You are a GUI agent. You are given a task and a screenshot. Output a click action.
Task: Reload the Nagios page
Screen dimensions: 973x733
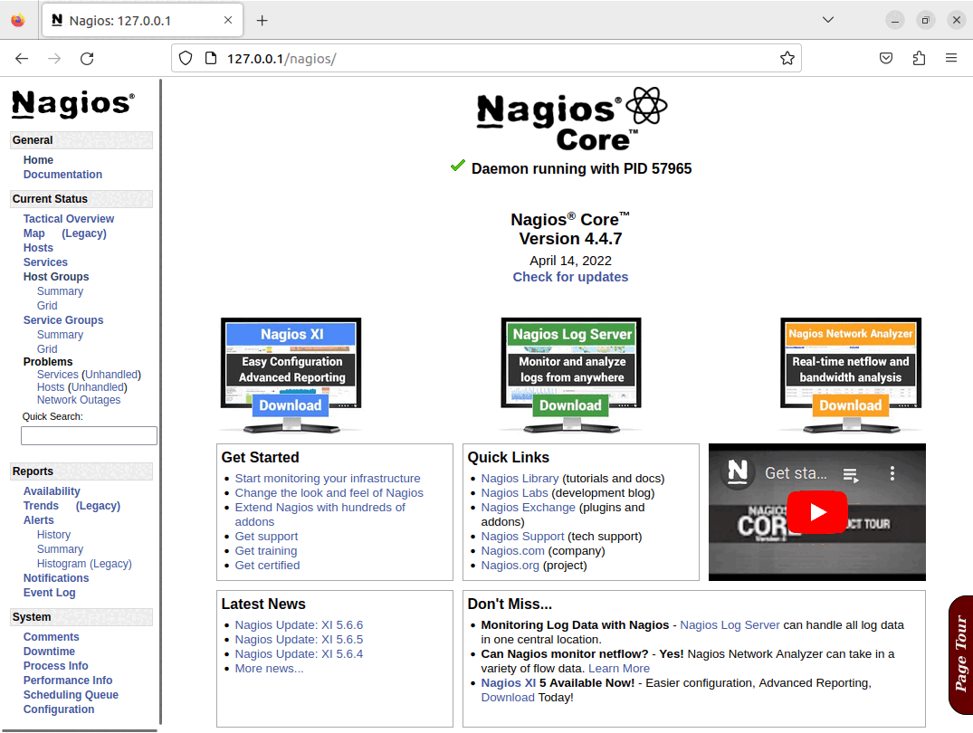point(87,57)
